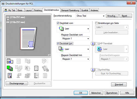Click the page preview thumbnail
Image resolution: width=137 pixels, height=99 pixels.
28,39
